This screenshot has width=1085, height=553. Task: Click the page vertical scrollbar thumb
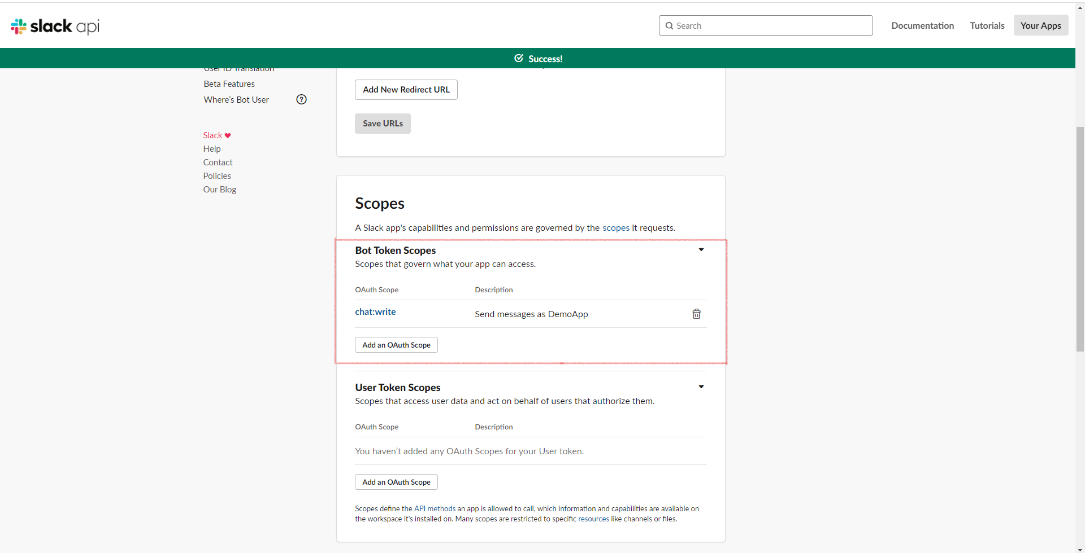pyautogui.click(x=1080, y=239)
